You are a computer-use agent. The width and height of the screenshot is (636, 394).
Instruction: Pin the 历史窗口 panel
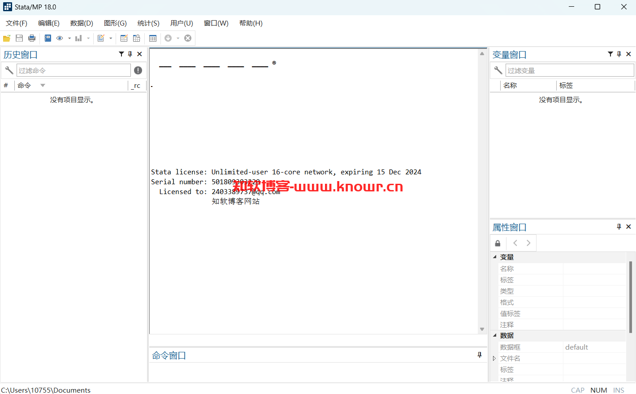pos(130,54)
